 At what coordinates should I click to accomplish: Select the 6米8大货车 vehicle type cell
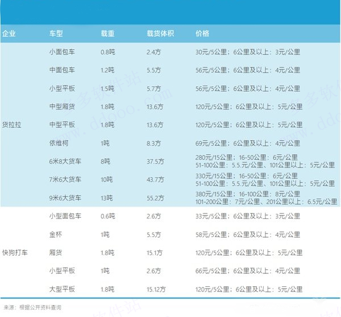pos(65,162)
